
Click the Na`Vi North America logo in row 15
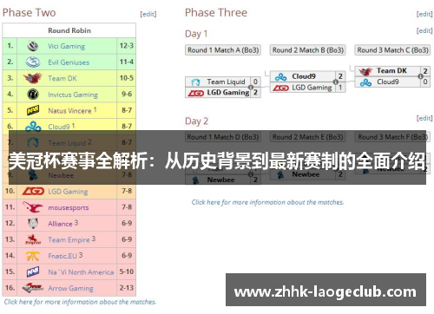tap(33, 272)
